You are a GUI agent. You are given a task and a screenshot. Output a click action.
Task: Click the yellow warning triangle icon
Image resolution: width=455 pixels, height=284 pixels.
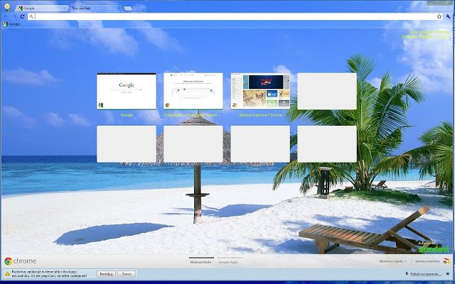(x=7, y=274)
